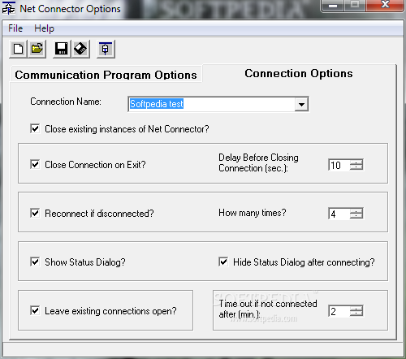Adjust Delay Before Closing Connection spinner
This screenshot has height=359, width=406.
tap(356, 165)
